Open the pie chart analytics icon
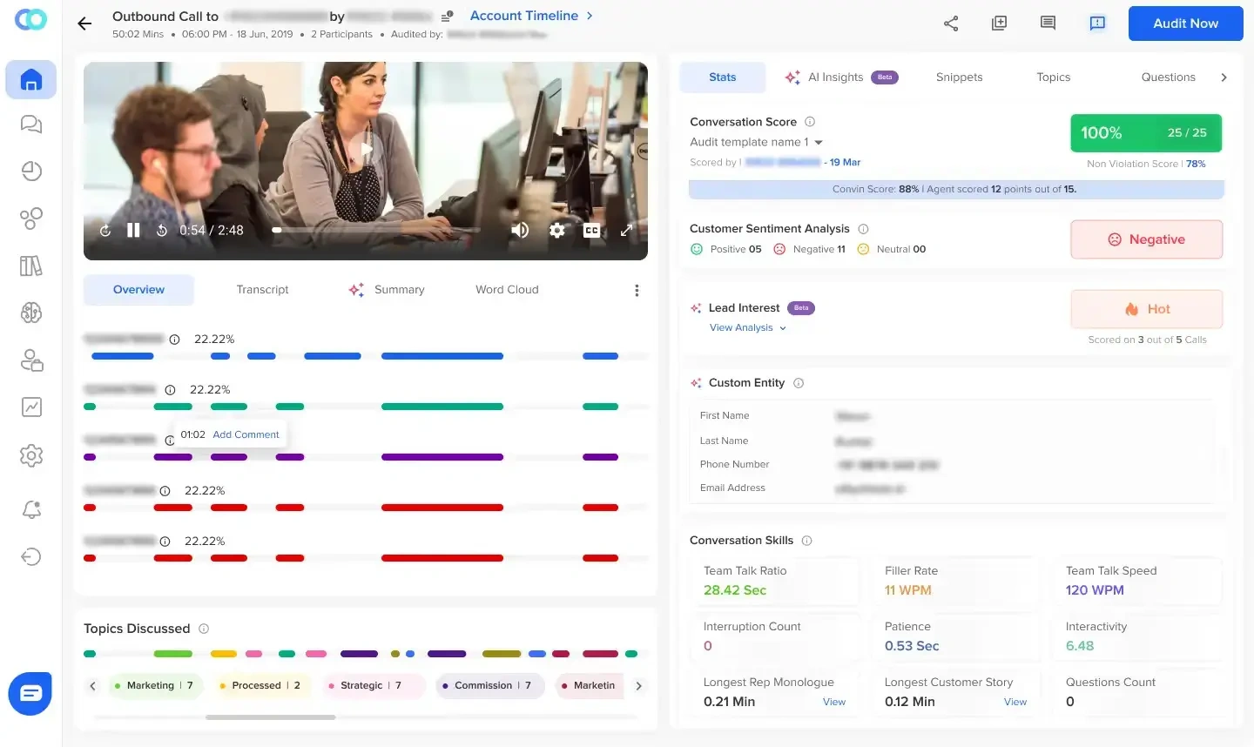Viewport: 1254px width, 747px height. pos(31,172)
